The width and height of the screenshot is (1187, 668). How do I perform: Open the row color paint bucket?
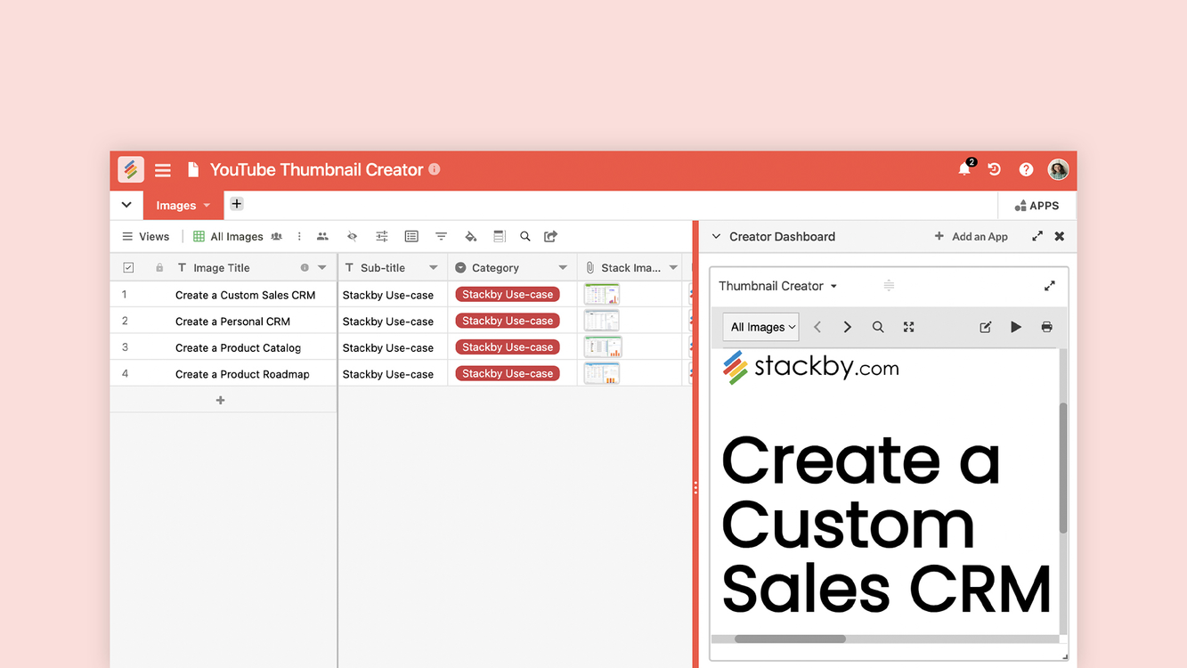[x=471, y=237]
